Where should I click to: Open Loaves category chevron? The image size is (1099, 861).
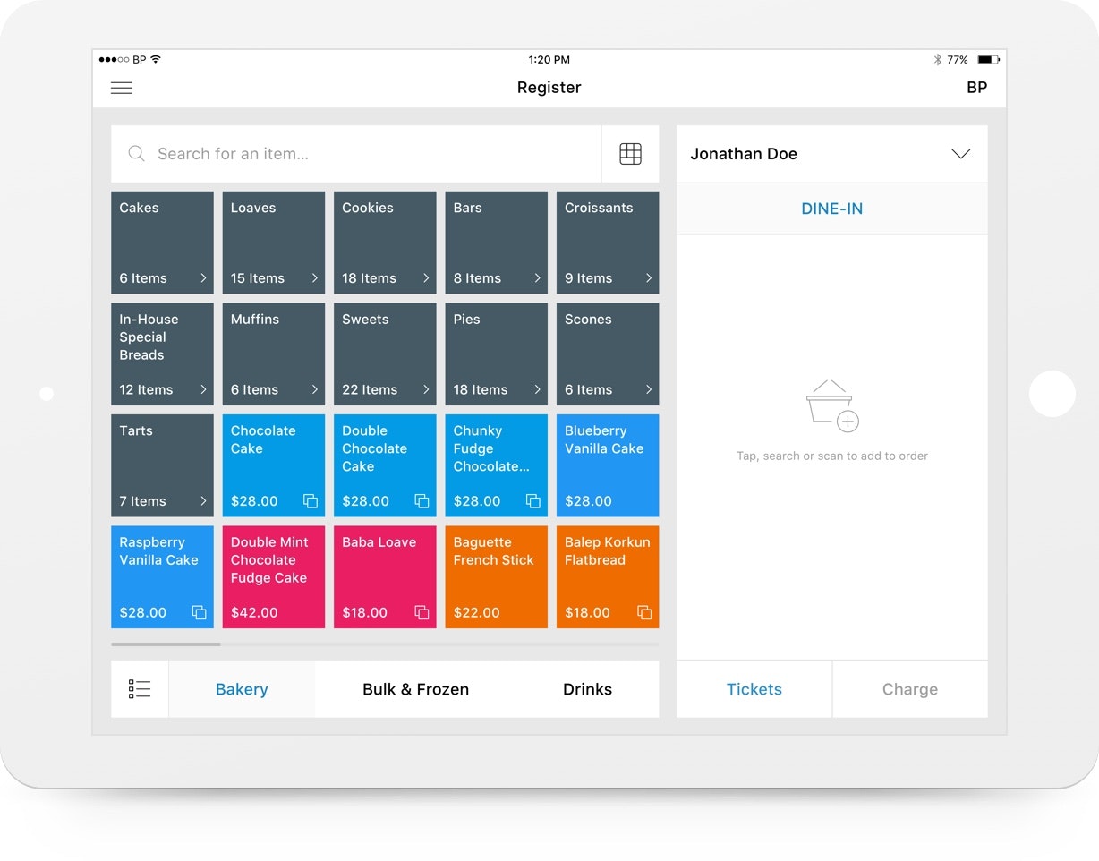[x=315, y=278]
